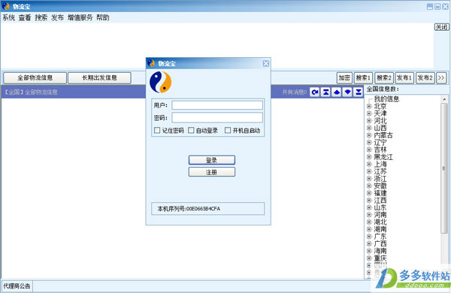This screenshot has height=293, width=451.
Task: Click the 注册 button
Action: [x=212, y=172]
